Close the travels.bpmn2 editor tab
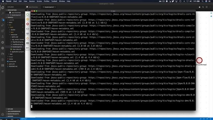The width and height of the screenshot is (213, 120). pyautogui.click(x=55, y=7)
